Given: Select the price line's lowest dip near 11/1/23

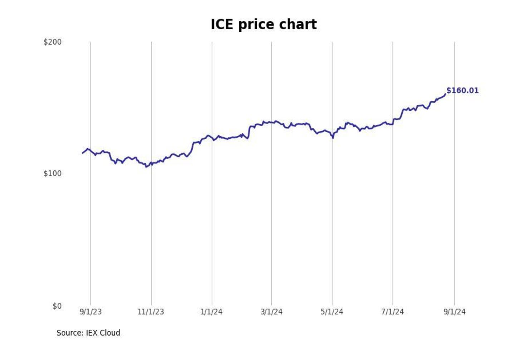Looking at the screenshot, I should tap(146, 166).
